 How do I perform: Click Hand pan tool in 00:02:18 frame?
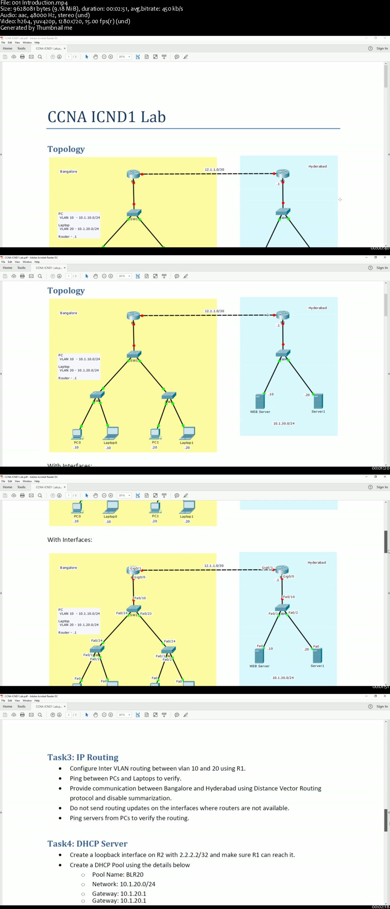pos(96,715)
